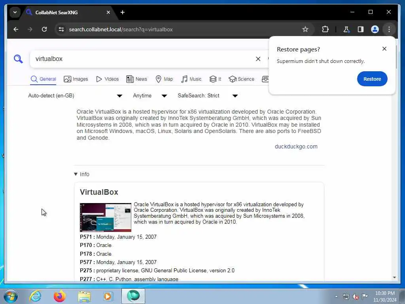Screen dimensions: 405x304
Task: Open a new tab with plus button
Action: [123, 12]
